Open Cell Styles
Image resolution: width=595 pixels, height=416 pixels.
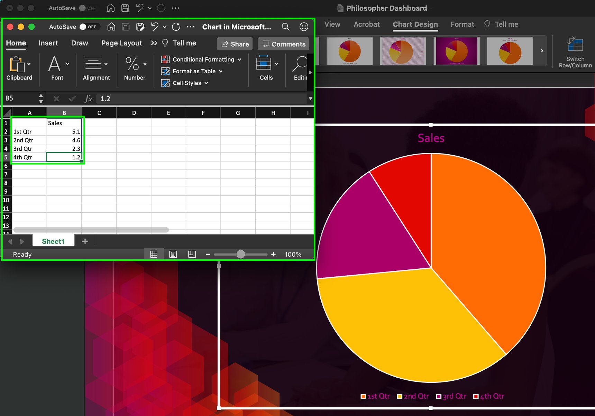point(184,83)
